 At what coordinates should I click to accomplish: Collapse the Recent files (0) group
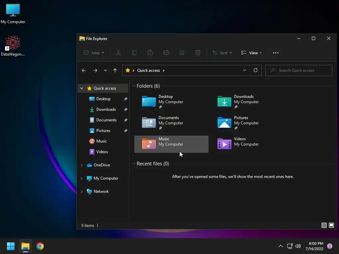point(134,164)
